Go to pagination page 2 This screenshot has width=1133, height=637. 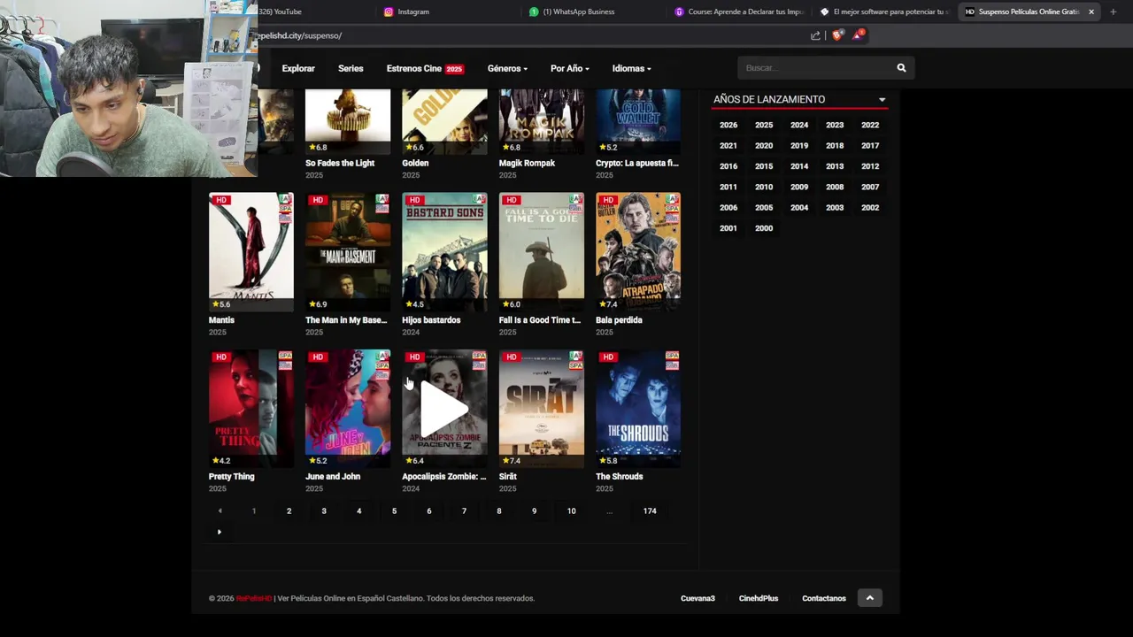tap(289, 510)
